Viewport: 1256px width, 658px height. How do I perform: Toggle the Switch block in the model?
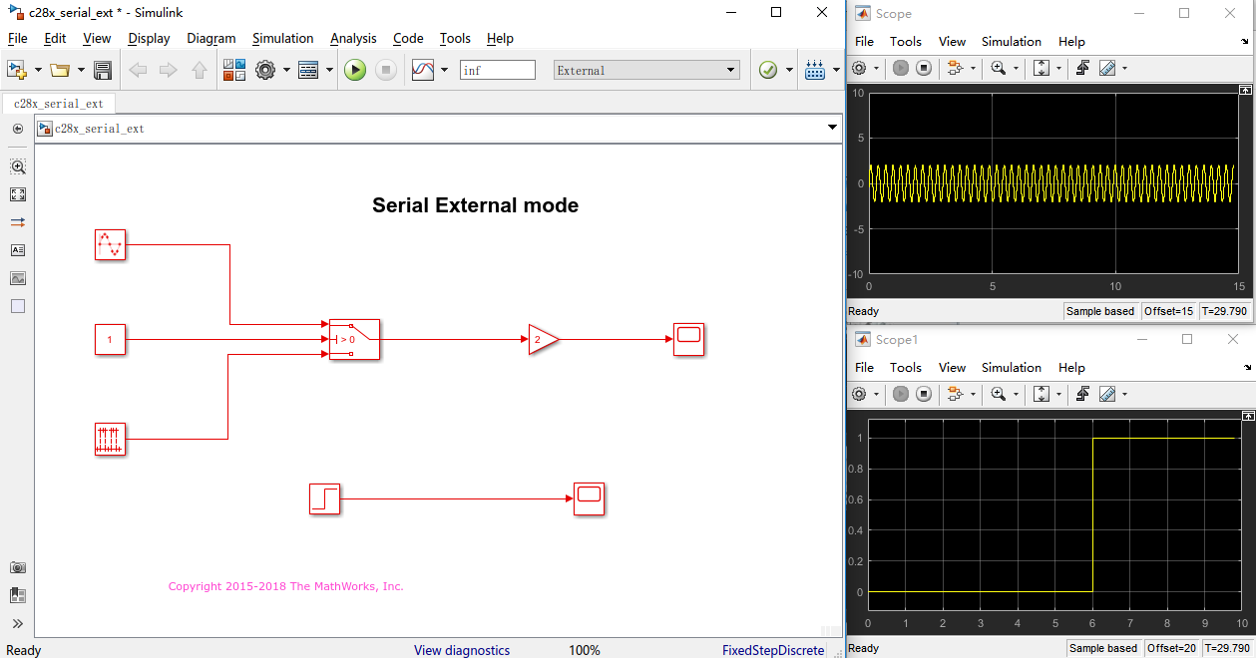pyautogui.click(x=354, y=339)
